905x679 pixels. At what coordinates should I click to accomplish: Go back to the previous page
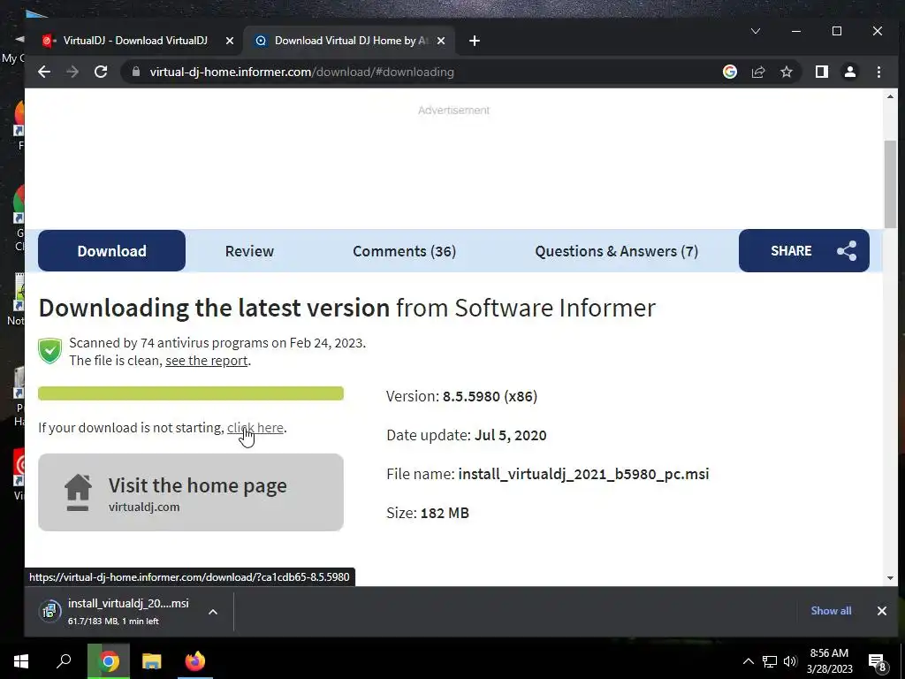click(x=44, y=72)
